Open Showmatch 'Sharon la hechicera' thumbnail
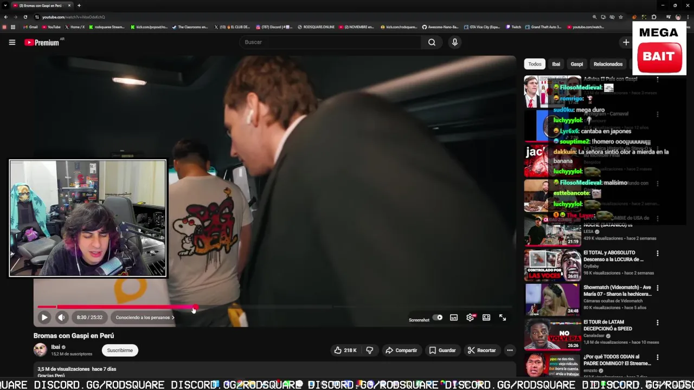The height and width of the screenshot is (390, 694). [552, 299]
